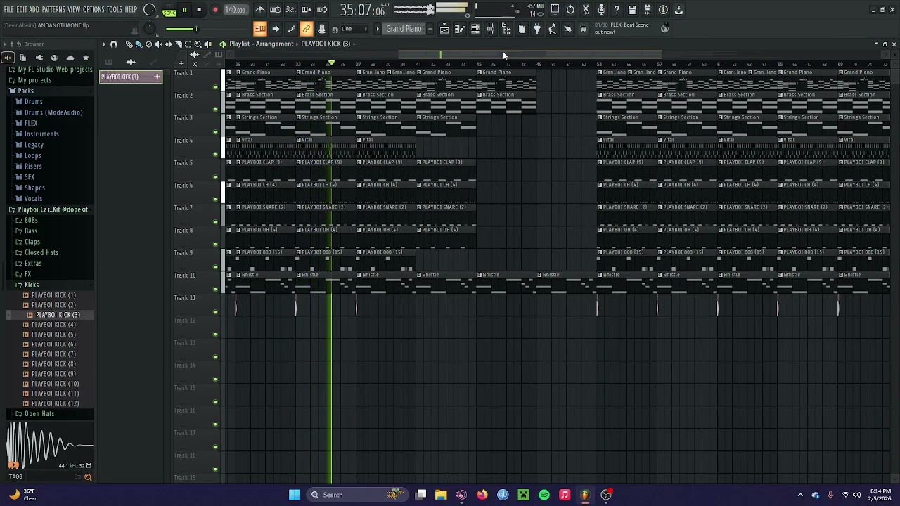Viewport: 900px width, 506px height.
Task: Open the project info icon
Action: pos(663,10)
